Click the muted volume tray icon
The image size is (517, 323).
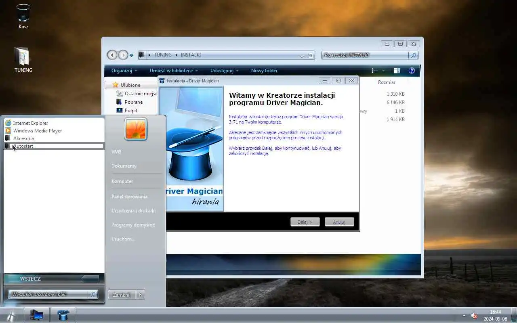[x=474, y=316]
